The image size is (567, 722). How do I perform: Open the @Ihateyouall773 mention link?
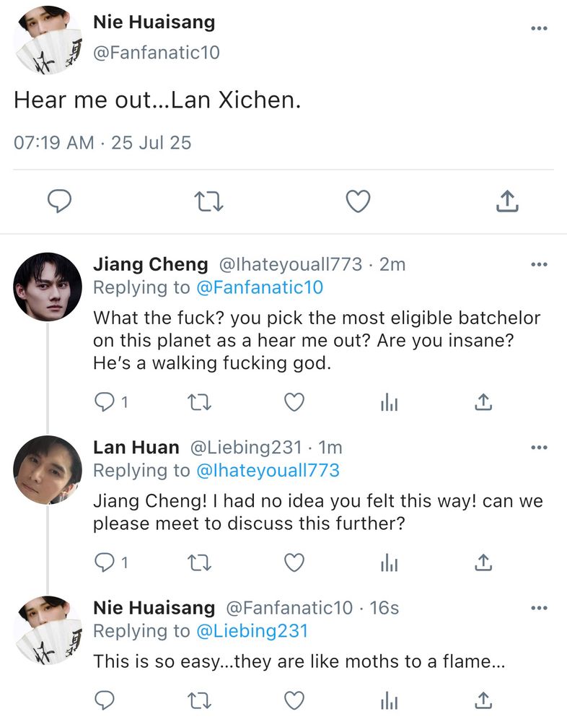pyautogui.click(x=268, y=471)
